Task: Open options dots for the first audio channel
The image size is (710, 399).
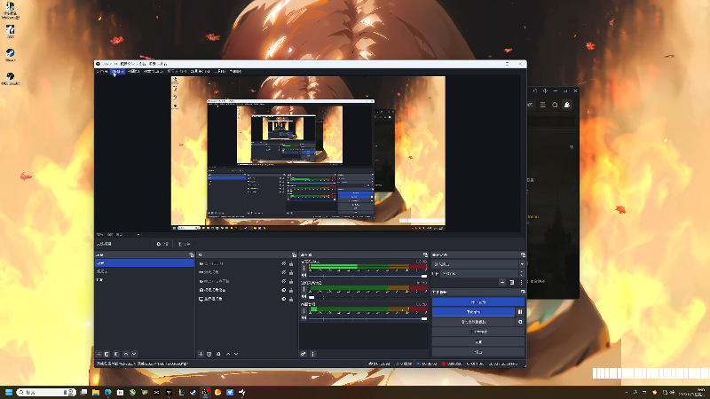Action: (x=304, y=269)
